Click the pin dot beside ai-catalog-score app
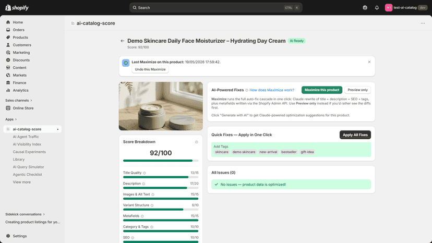 click(x=57, y=129)
